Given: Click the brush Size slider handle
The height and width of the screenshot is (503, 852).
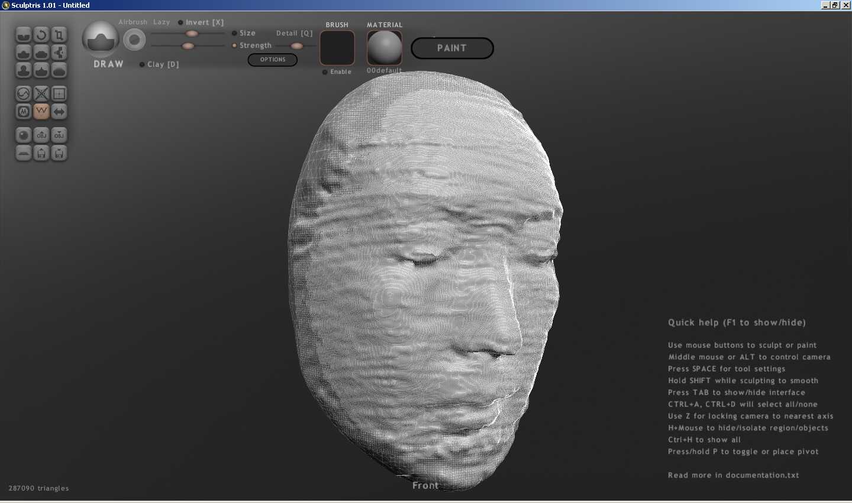Looking at the screenshot, I should click(192, 34).
